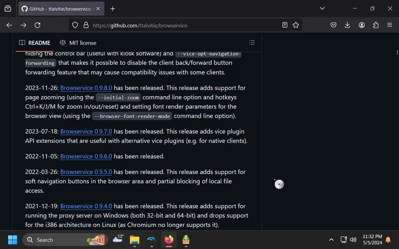Open volume speaker tray icon
399x249 pixels.
tap(353, 240)
